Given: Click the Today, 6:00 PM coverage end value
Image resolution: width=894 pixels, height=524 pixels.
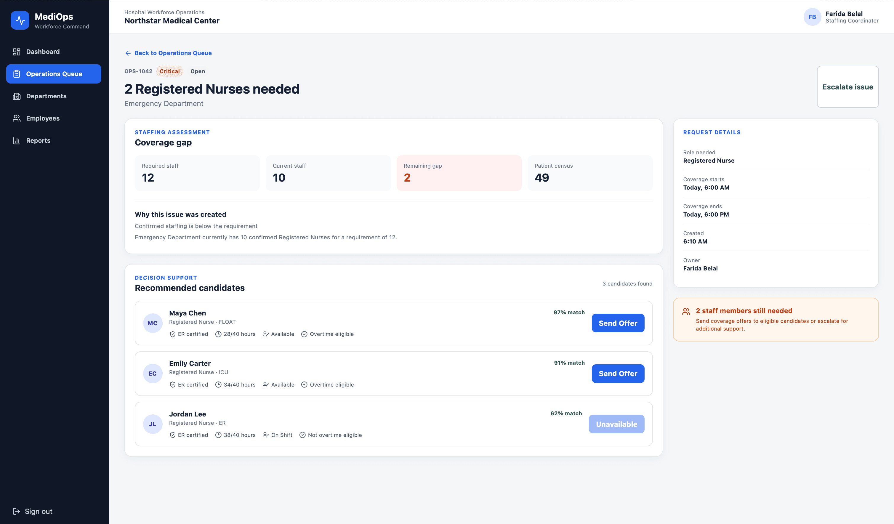Looking at the screenshot, I should (x=706, y=215).
